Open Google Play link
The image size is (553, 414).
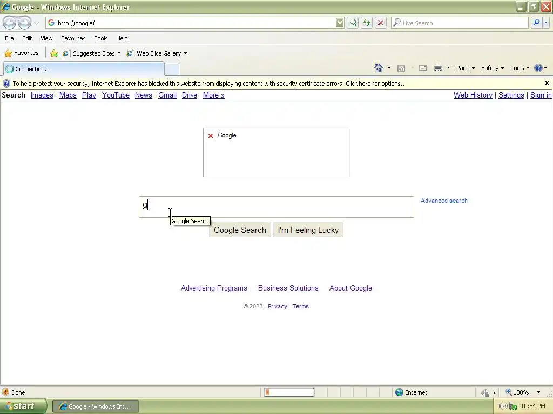click(x=89, y=95)
